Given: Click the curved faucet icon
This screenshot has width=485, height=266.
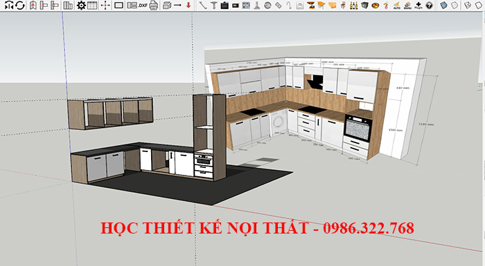Looking at the screenshot, I should click(289, 5).
